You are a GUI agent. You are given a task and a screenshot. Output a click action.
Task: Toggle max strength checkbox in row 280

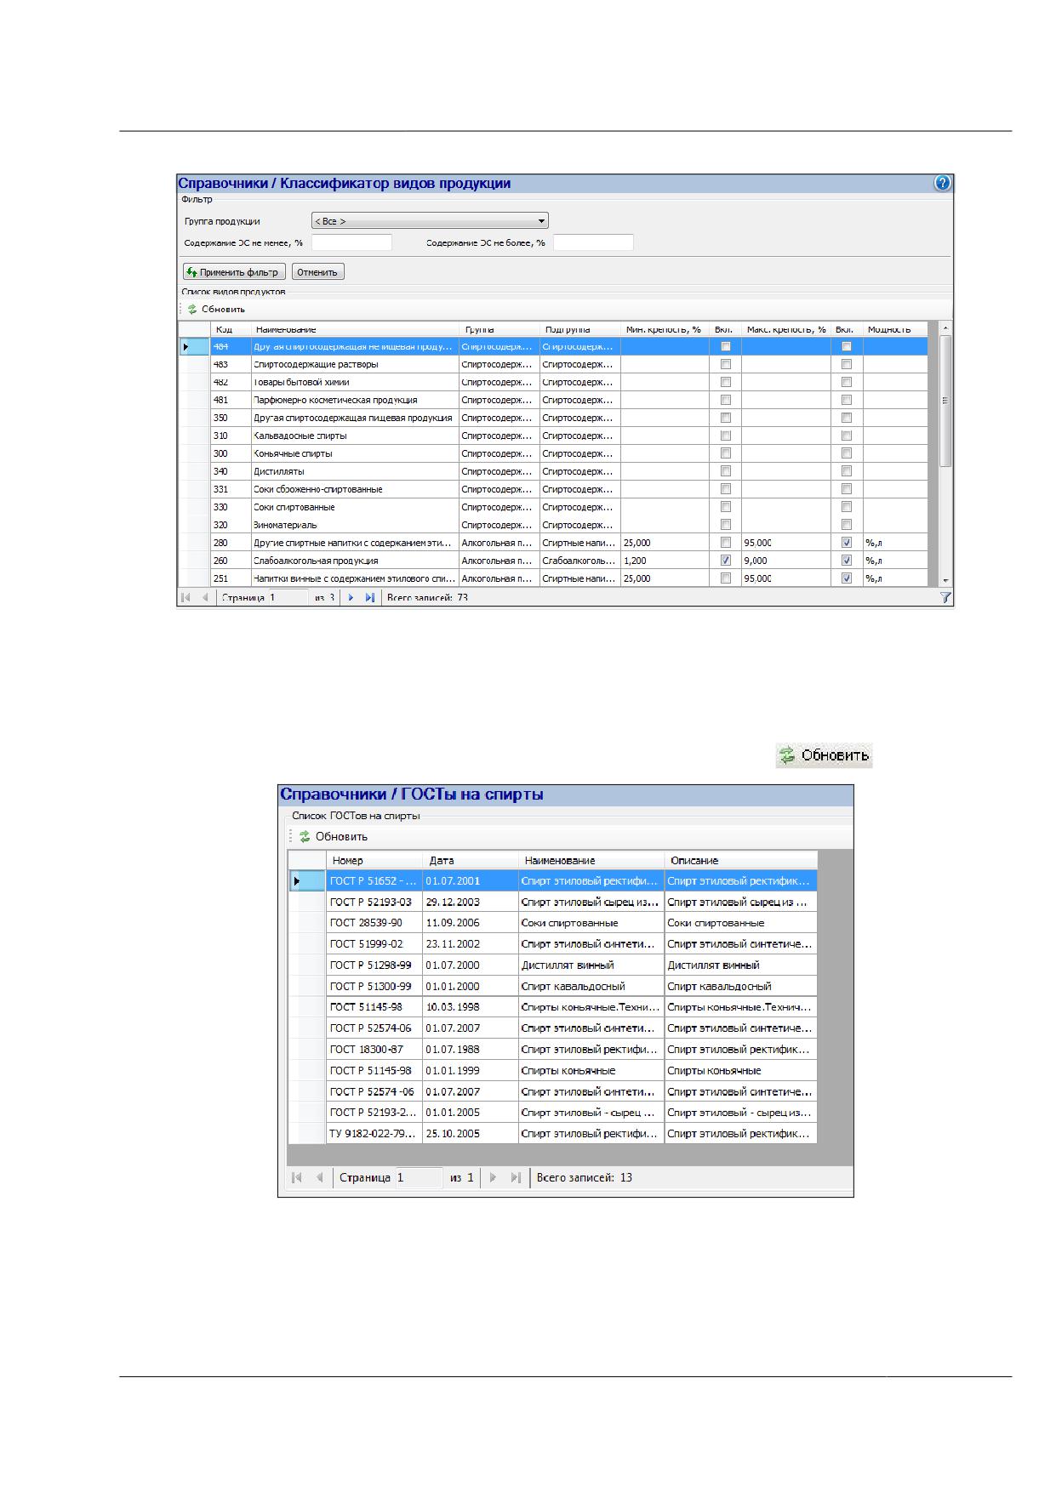tap(847, 542)
